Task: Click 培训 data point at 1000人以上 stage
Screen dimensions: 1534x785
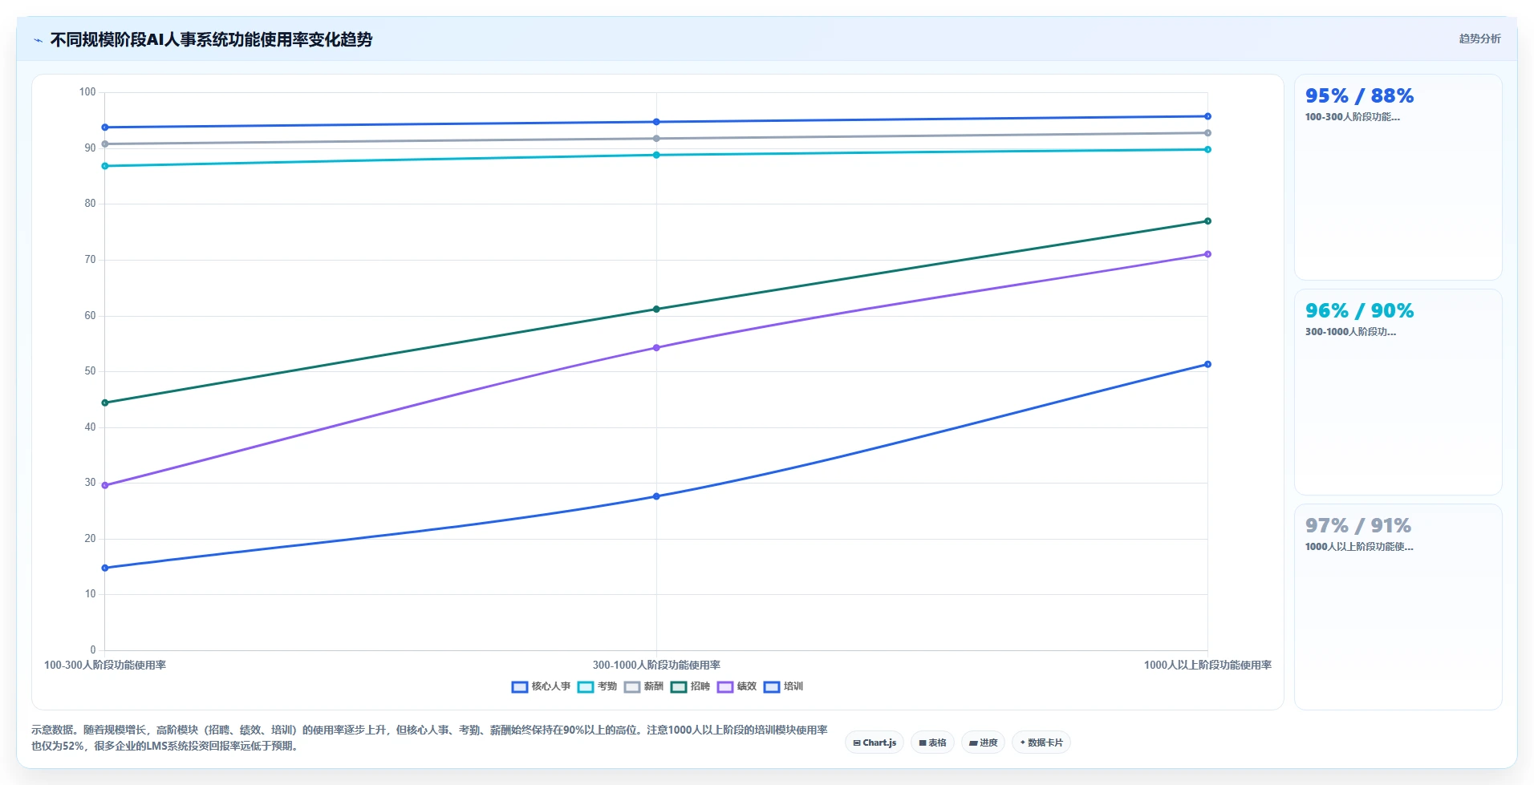Action: pyautogui.click(x=1207, y=364)
